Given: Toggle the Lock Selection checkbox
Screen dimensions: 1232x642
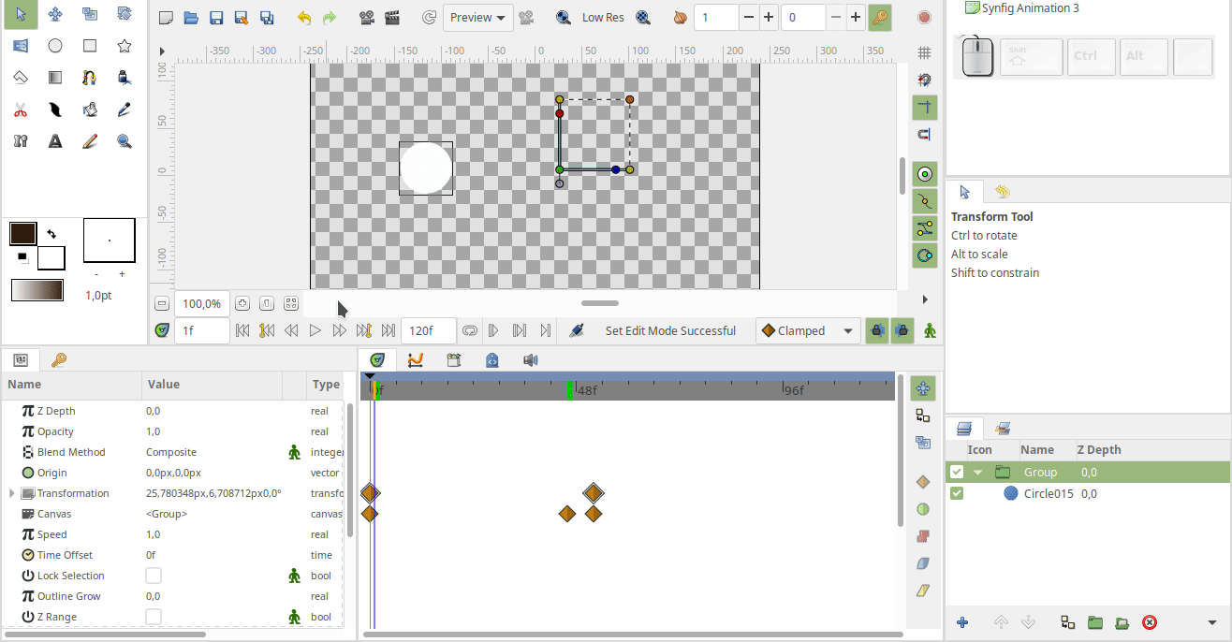Looking at the screenshot, I should (x=153, y=576).
